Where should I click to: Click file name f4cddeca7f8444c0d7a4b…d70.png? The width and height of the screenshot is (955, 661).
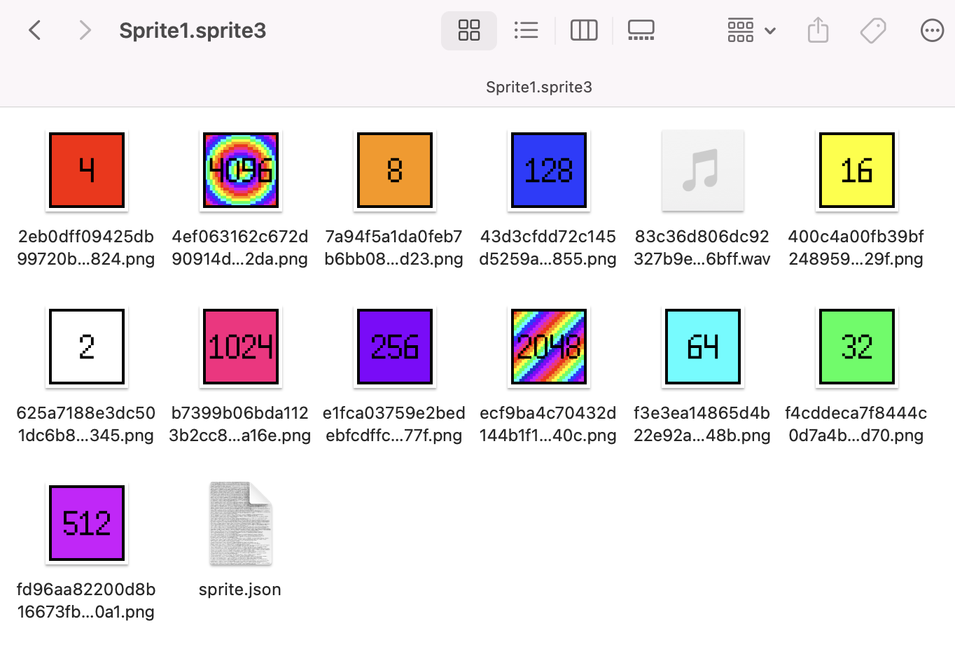click(x=856, y=424)
